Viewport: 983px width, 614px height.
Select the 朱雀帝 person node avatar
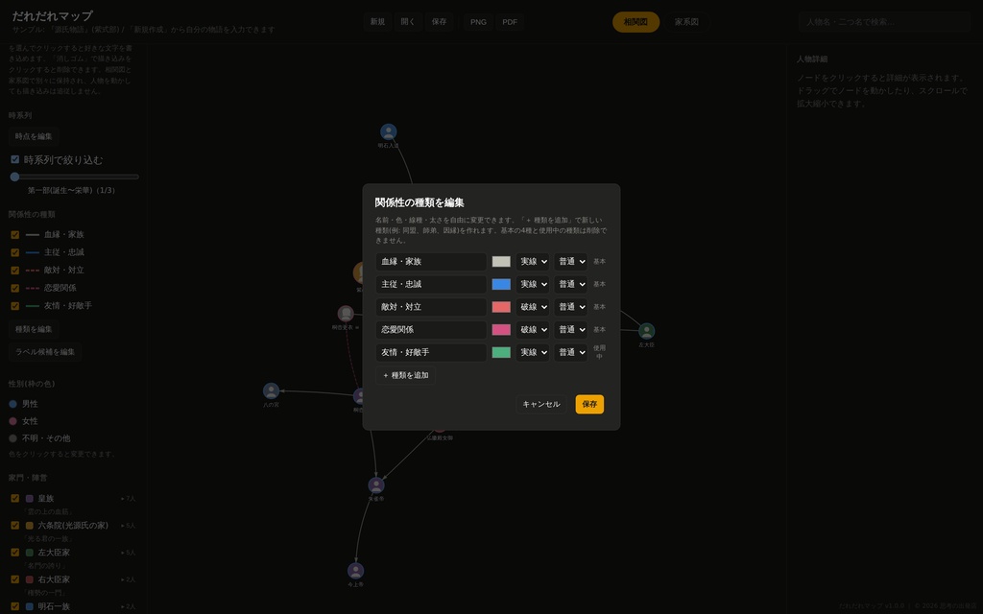click(x=376, y=484)
